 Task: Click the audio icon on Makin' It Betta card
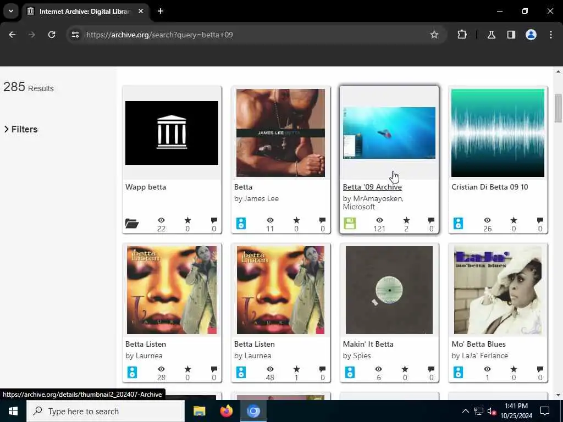pyautogui.click(x=350, y=372)
